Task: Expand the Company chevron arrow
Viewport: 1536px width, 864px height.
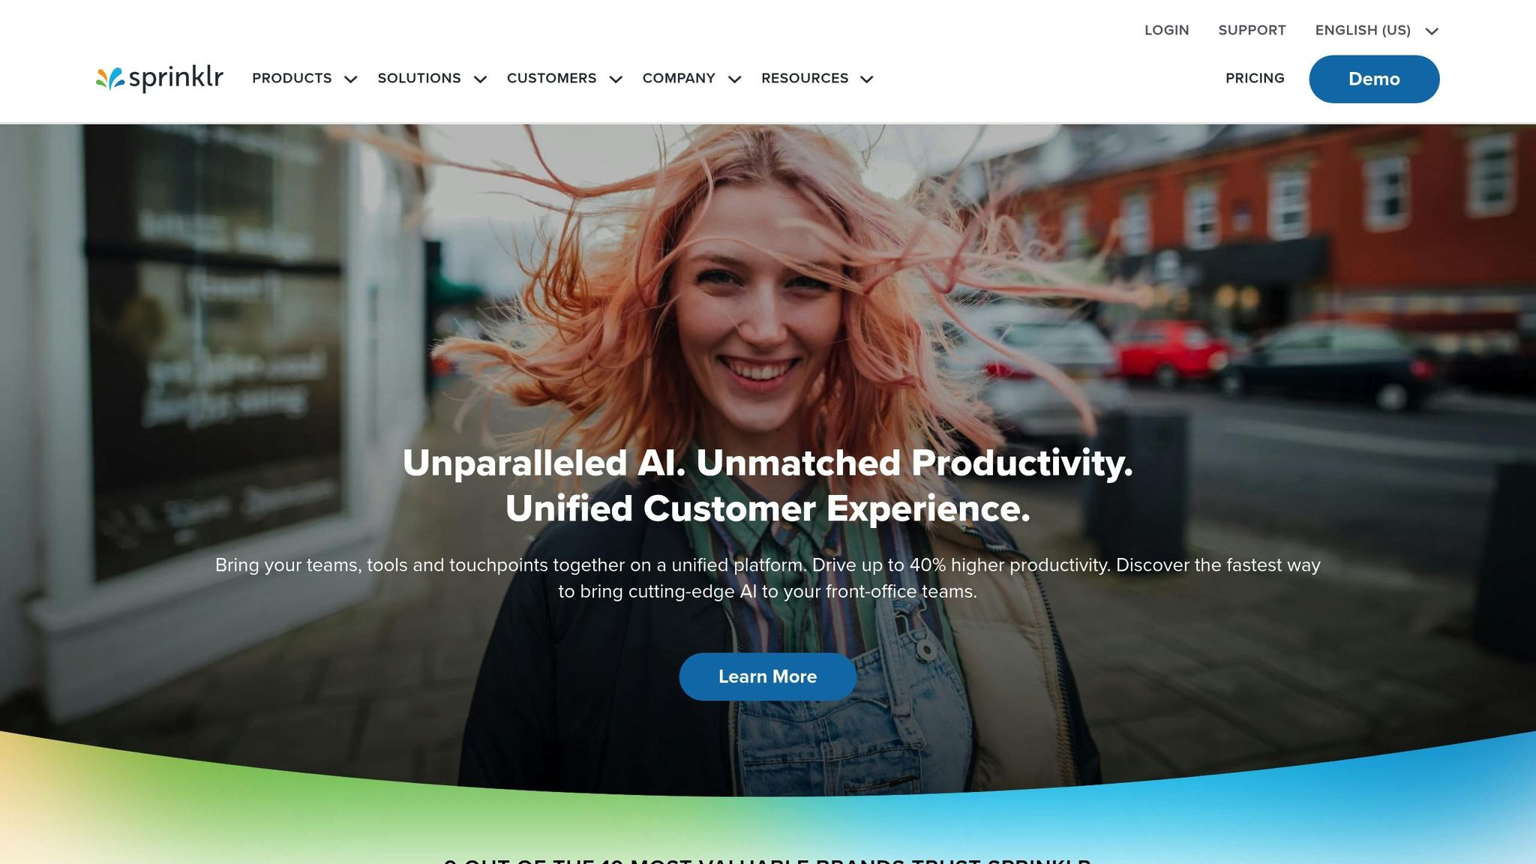Action: click(x=735, y=79)
